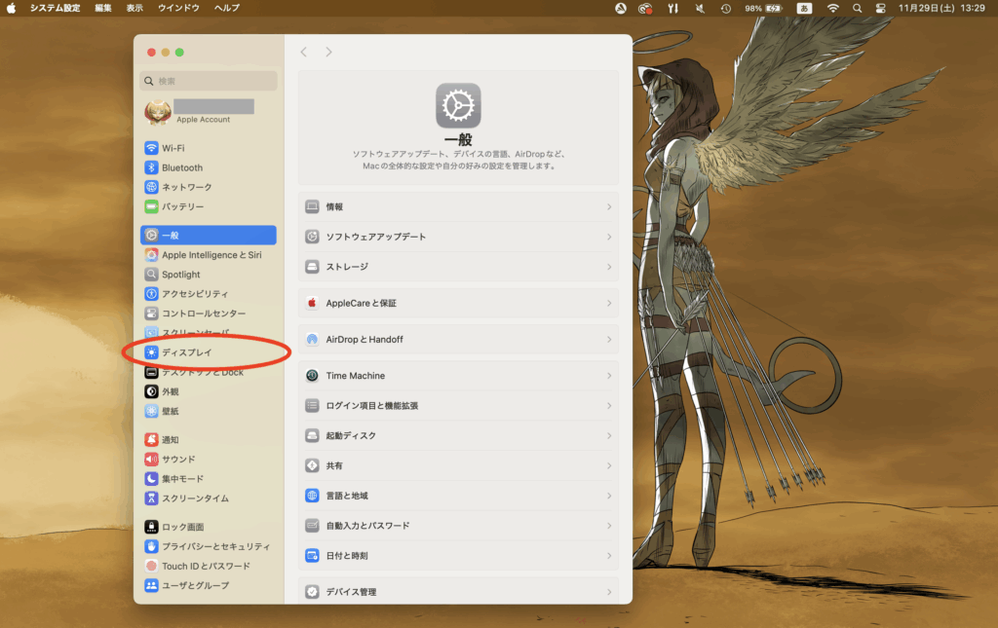The image size is (998, 628).
Task: Click the back navigation arrow
Action: 304,52
